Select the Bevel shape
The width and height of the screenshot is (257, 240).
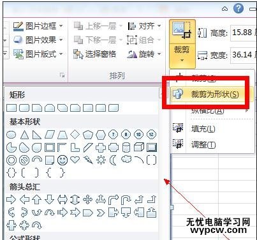152,147
